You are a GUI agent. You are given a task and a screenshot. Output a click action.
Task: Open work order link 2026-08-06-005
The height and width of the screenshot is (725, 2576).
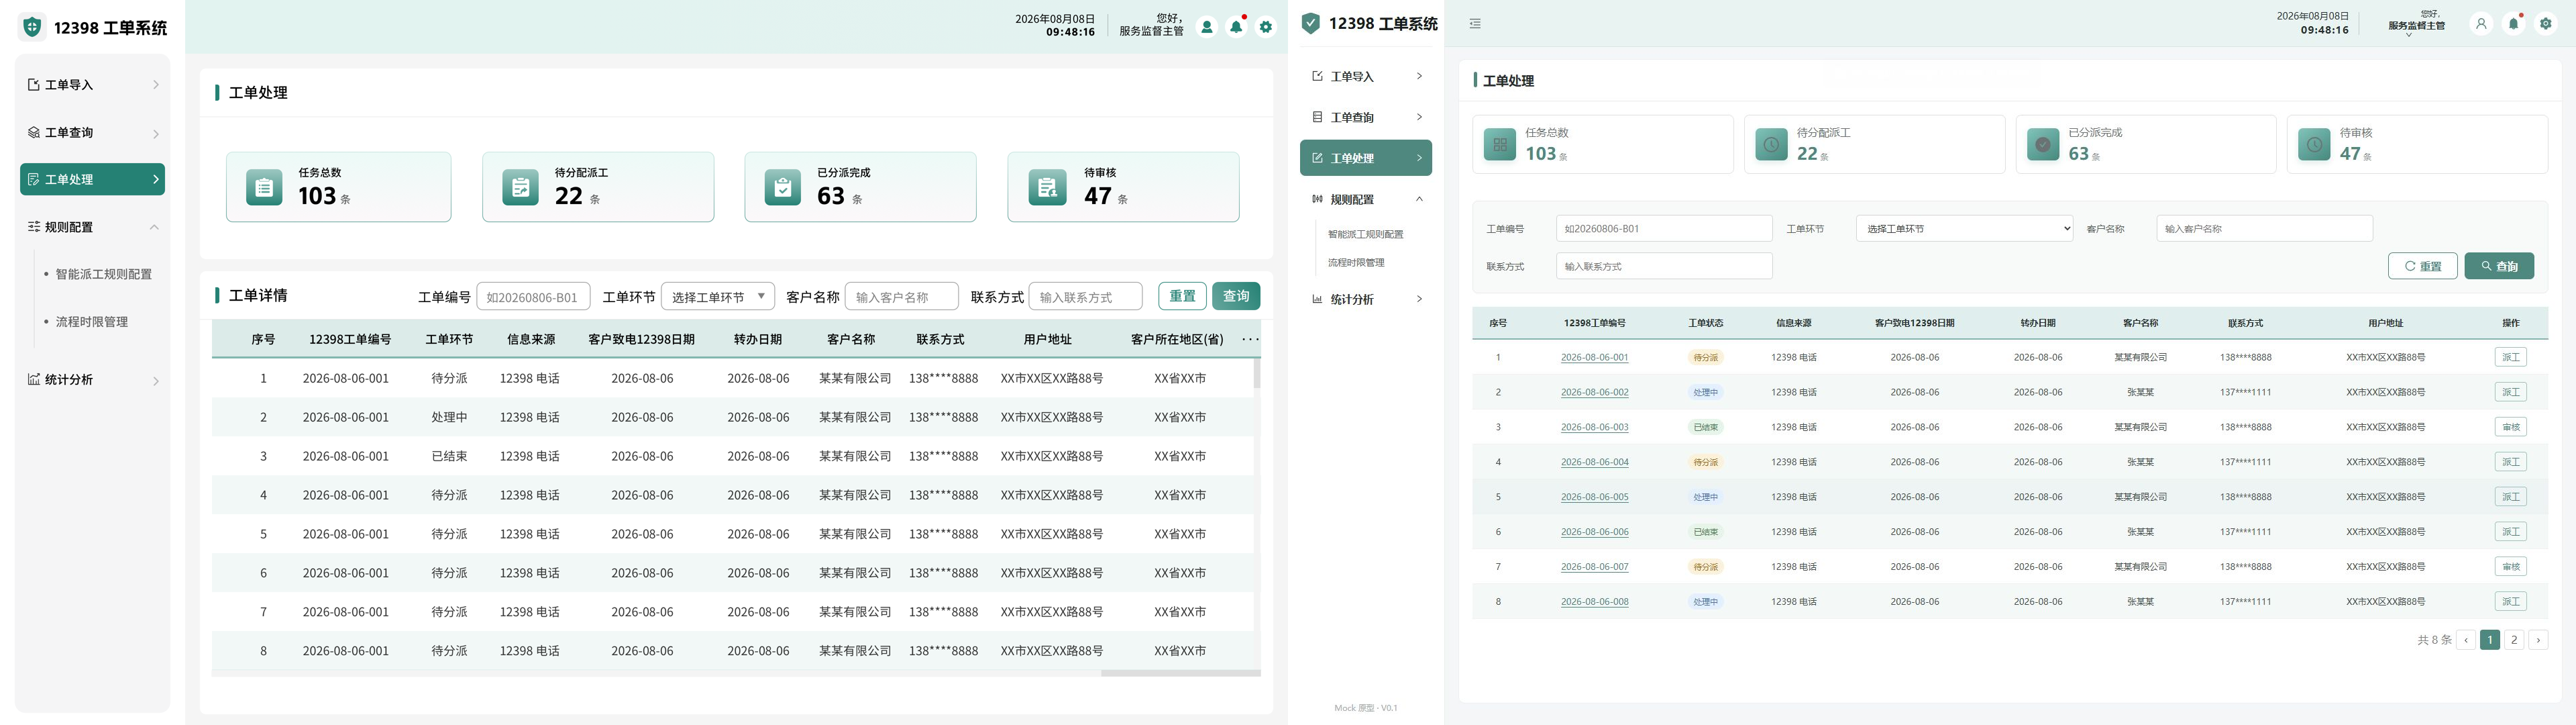pos(1594,497)
